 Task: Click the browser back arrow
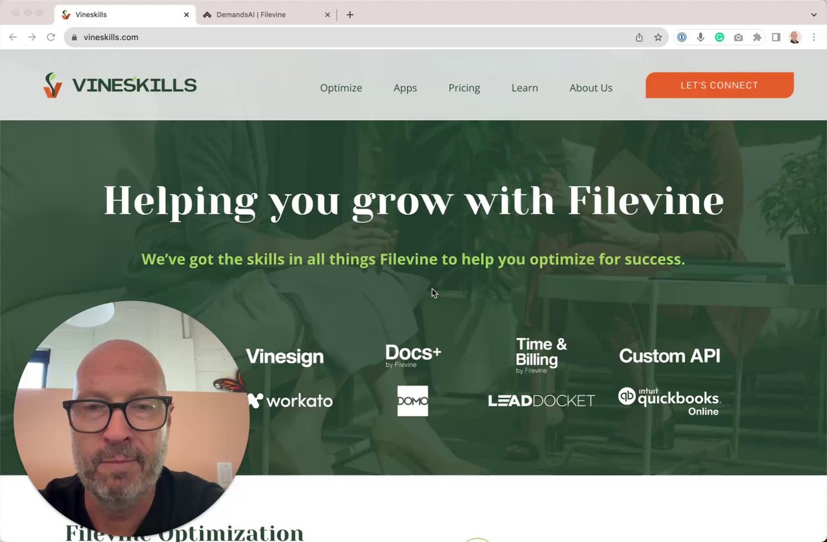[x=13, y=37]
